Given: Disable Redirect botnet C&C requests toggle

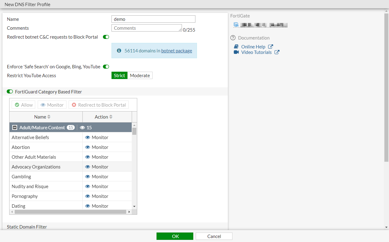Looking at the screenshot, I should tap(106, 37).
